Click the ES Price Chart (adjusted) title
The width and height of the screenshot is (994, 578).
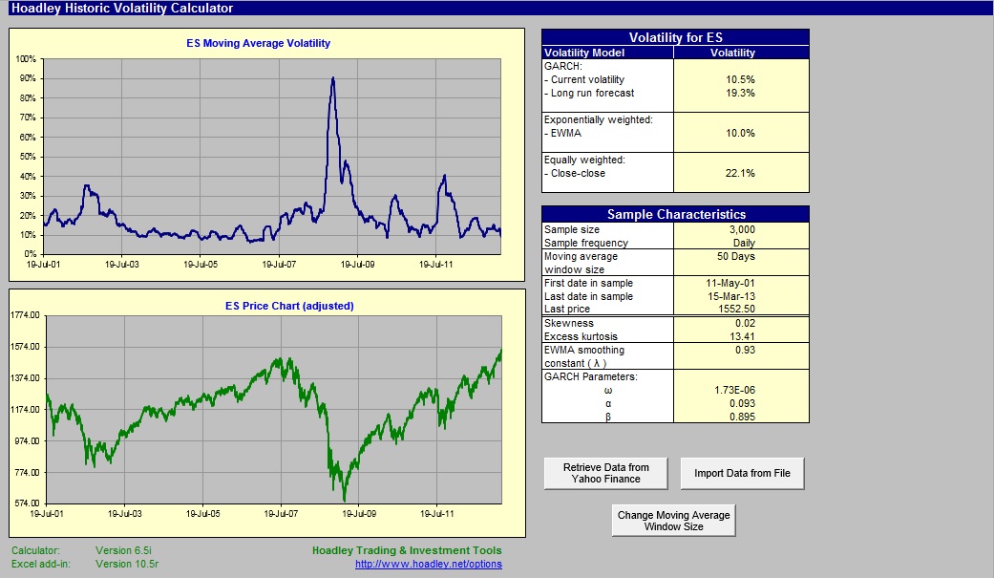289,306
